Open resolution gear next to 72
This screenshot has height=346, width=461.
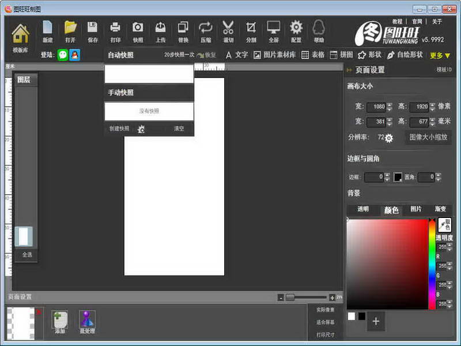point(388,138)
